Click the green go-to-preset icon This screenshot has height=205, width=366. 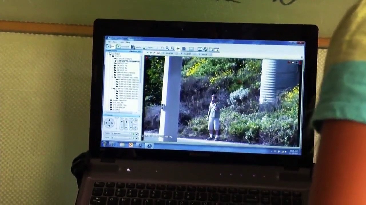pyautogui.click(x=134, y=134)
